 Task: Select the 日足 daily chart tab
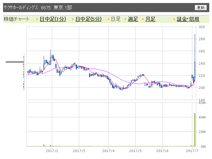pyautogui.click(x=116, y=19)
